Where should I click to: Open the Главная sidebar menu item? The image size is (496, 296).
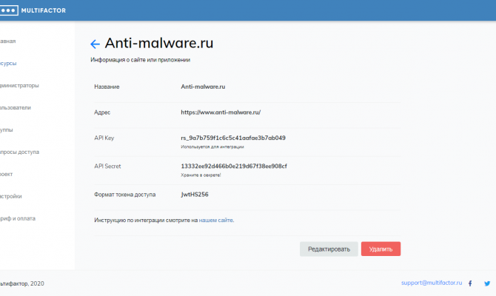click(x=7, y=41)
